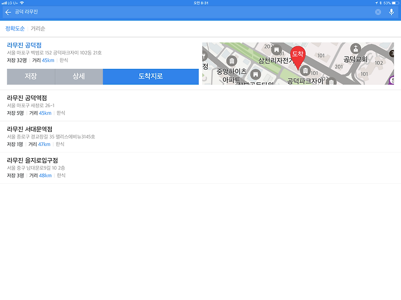Tap the 삼천리자전거 store icon on map
The height and width of the screenshot is (300, 401).
[x=276, y=50]
